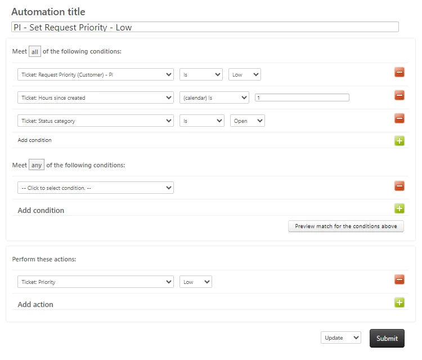Click the Submit button

coord(387,338)
